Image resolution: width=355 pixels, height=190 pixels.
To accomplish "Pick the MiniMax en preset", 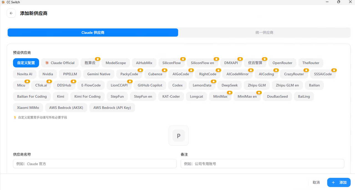I will pyautogui.click(x=247, y=97).
